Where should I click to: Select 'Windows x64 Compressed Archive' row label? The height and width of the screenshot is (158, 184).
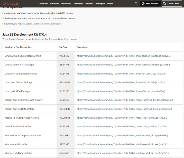pyautogui.click(x=23, y=136)
